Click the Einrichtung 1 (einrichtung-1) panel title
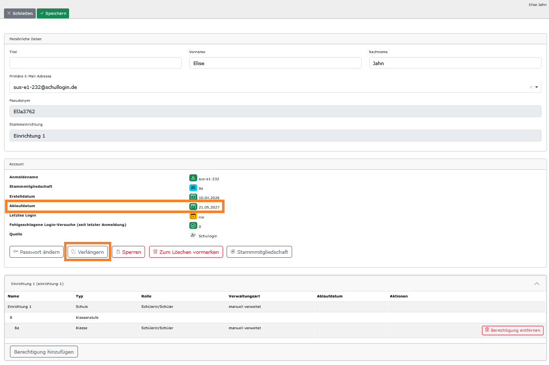Viewport: 549px width, 365px height. [37, 284]
